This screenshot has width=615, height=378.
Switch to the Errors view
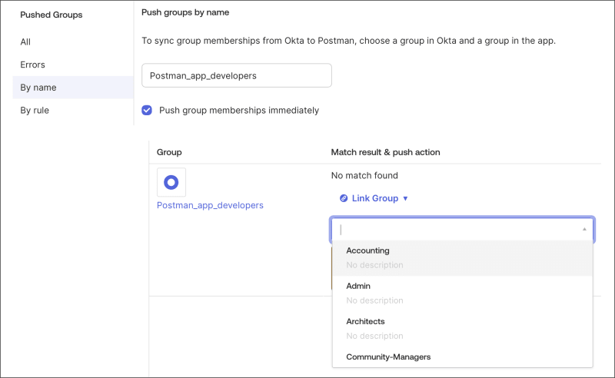coord(32,65)
